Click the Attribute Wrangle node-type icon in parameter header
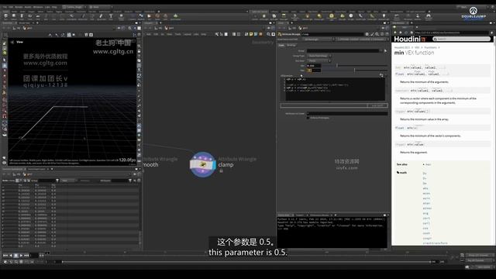Screen dimensions: 496x279 tap(280, 34)
